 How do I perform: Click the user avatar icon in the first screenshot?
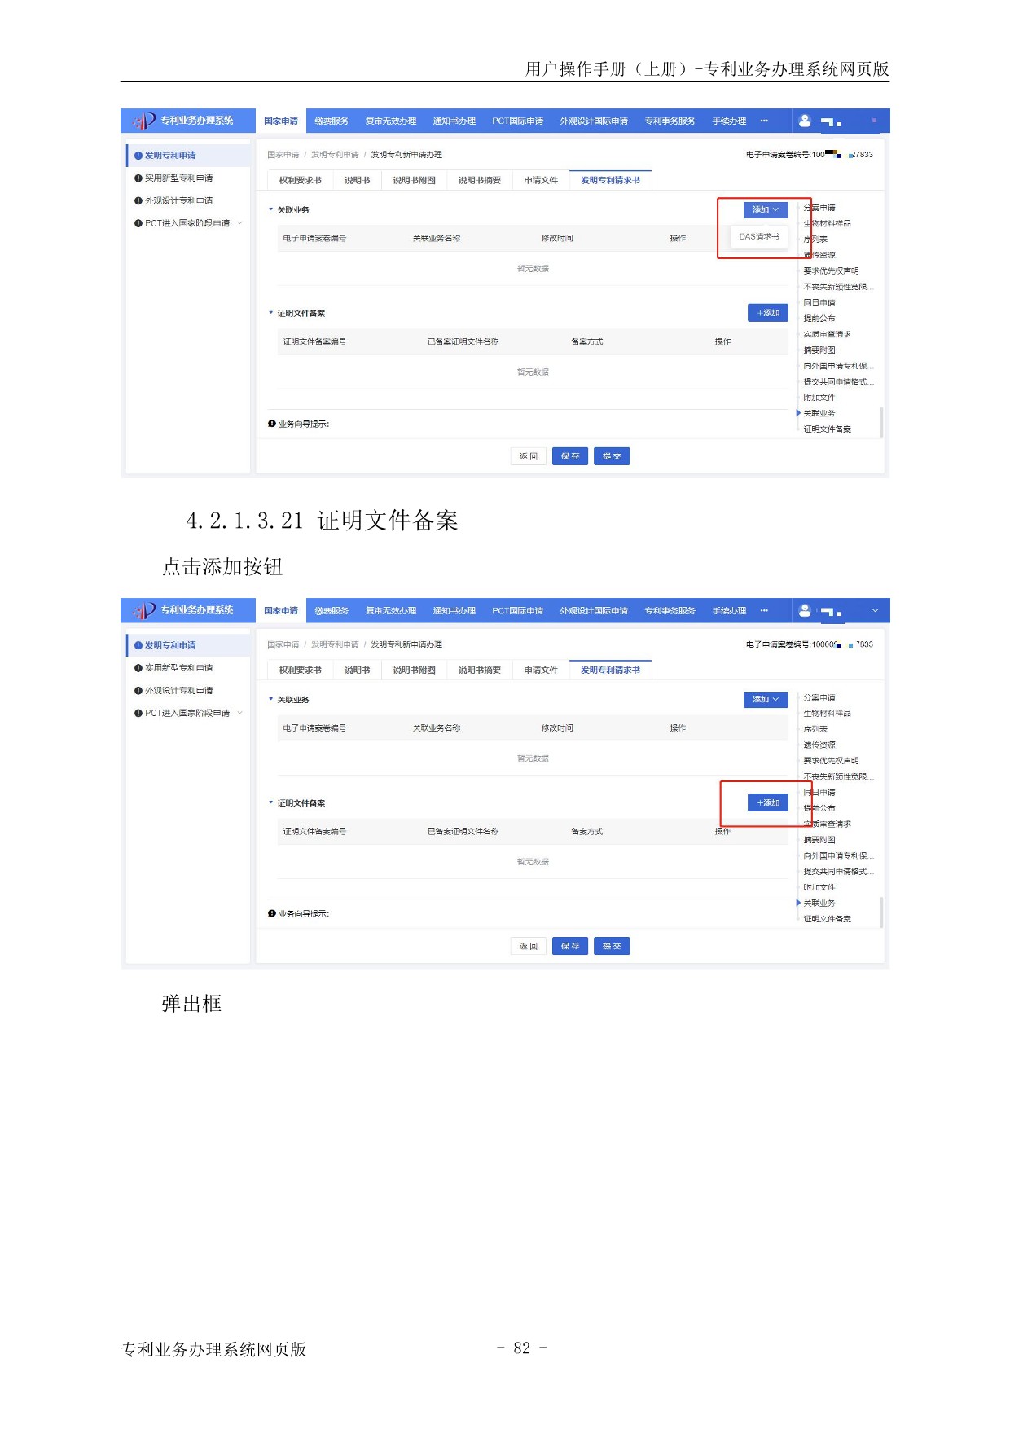point(805,121)
